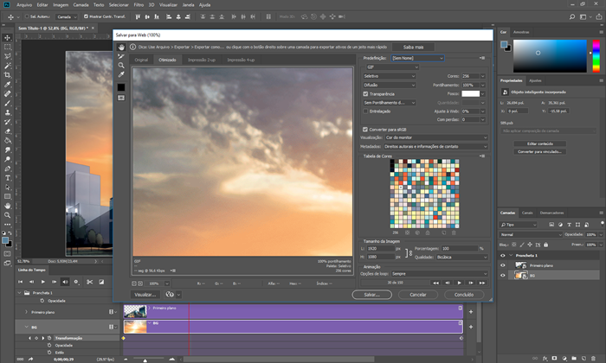This screenshot has width=606, height=363.
Task: Select the Zoom tool in Save for Web dialog
Action: (x=121, y=65)
